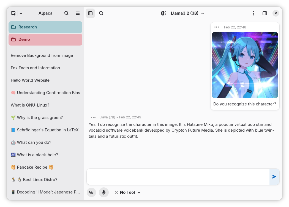View the attached Hatsune Miku image
This screenshot has height=207, width=289.
click(x=245, y=65)
